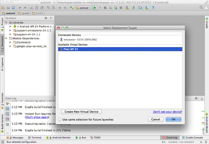Click the Back navigation arrow
The width and height of the screenshot is (209, 144).
click(x=60, y=8)
